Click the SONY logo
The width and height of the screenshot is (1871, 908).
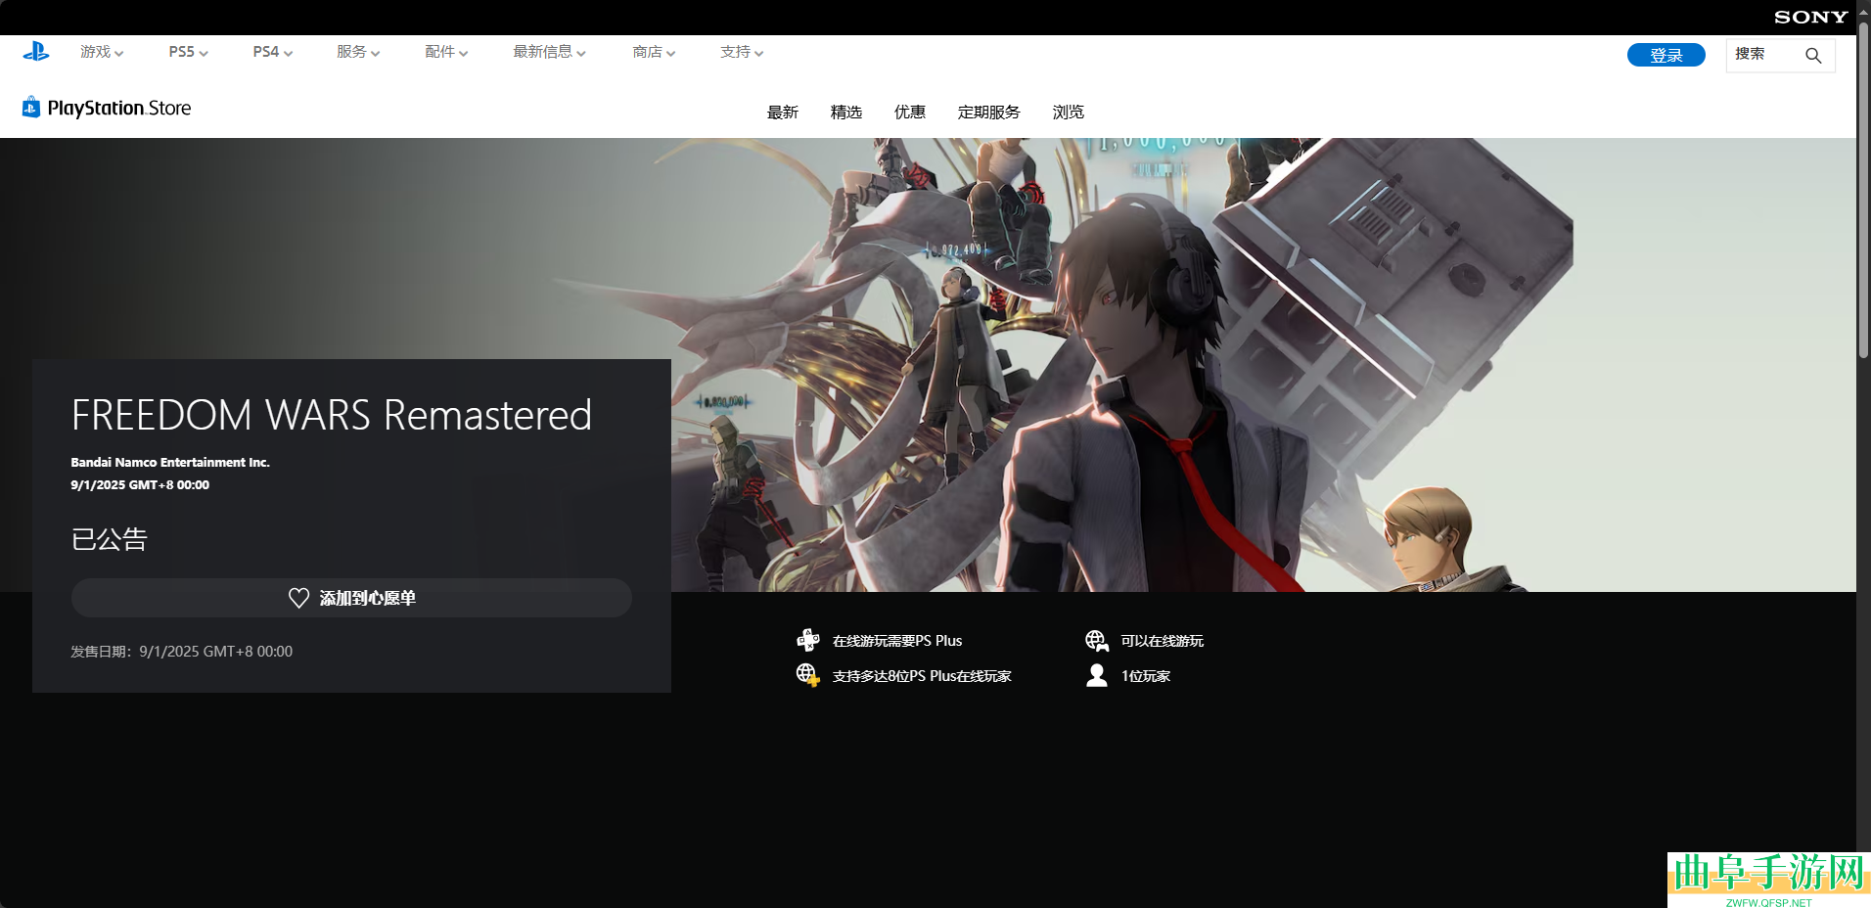pyautogui.click(x=1810, y=17)
